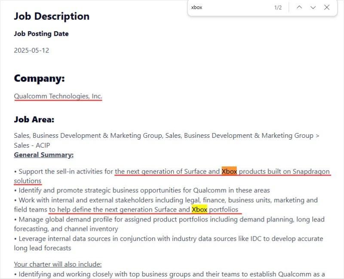This screenshot has height=279, width=344.
Task: Jump to next find result
Action: pos(313,7)
